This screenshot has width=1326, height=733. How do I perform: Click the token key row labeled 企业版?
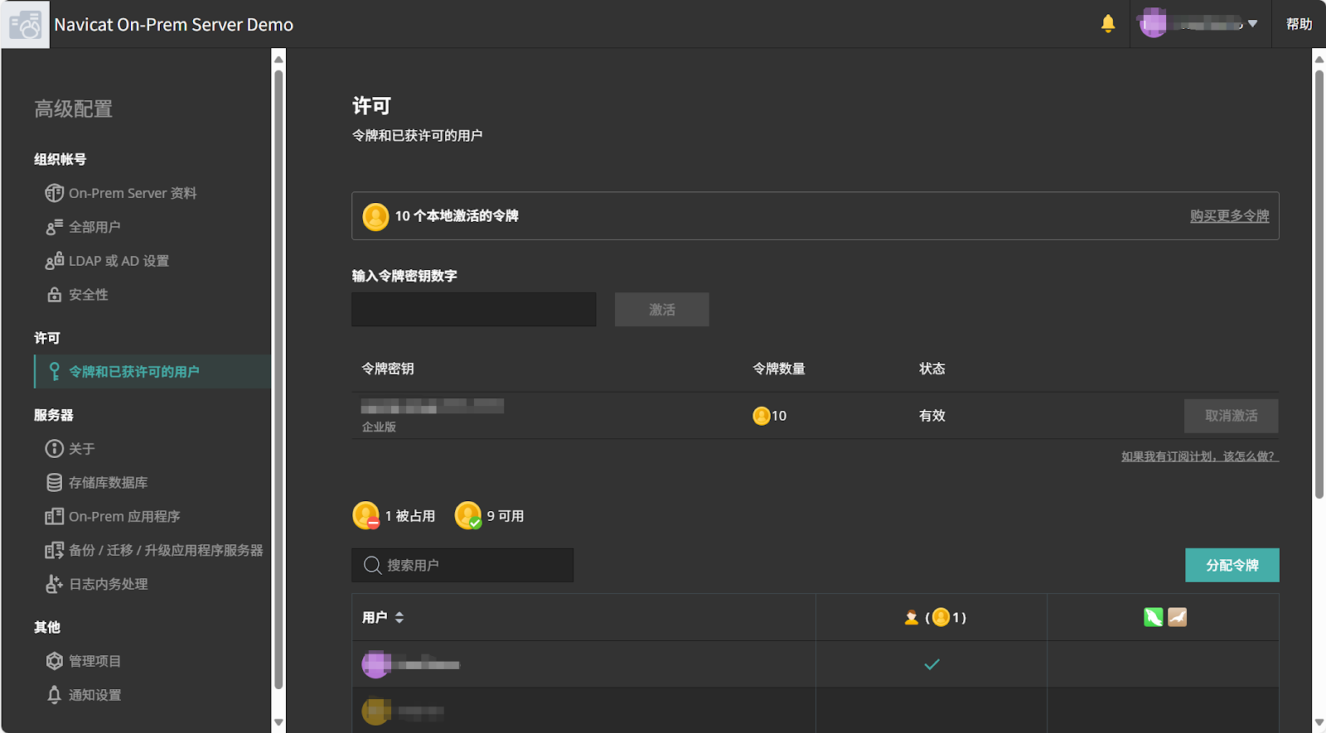click(x=815, y=416)
